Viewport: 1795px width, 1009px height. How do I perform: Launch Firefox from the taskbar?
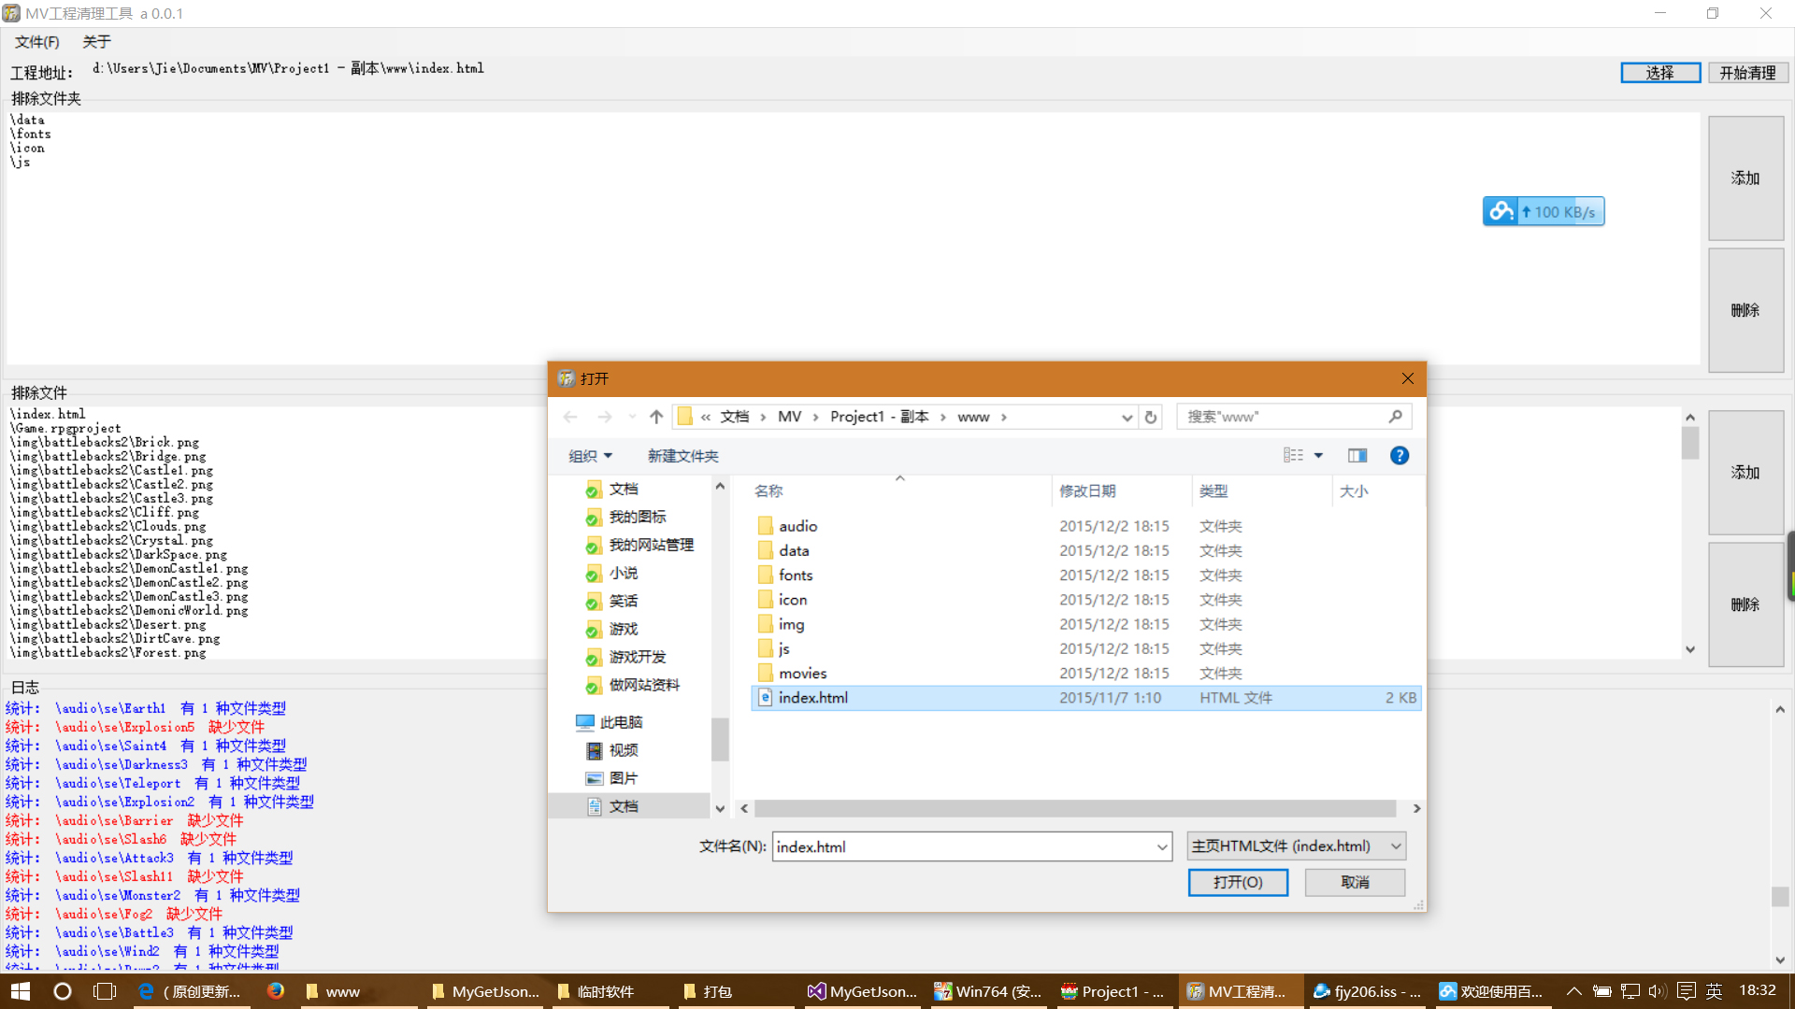click(x=275, y=991)
